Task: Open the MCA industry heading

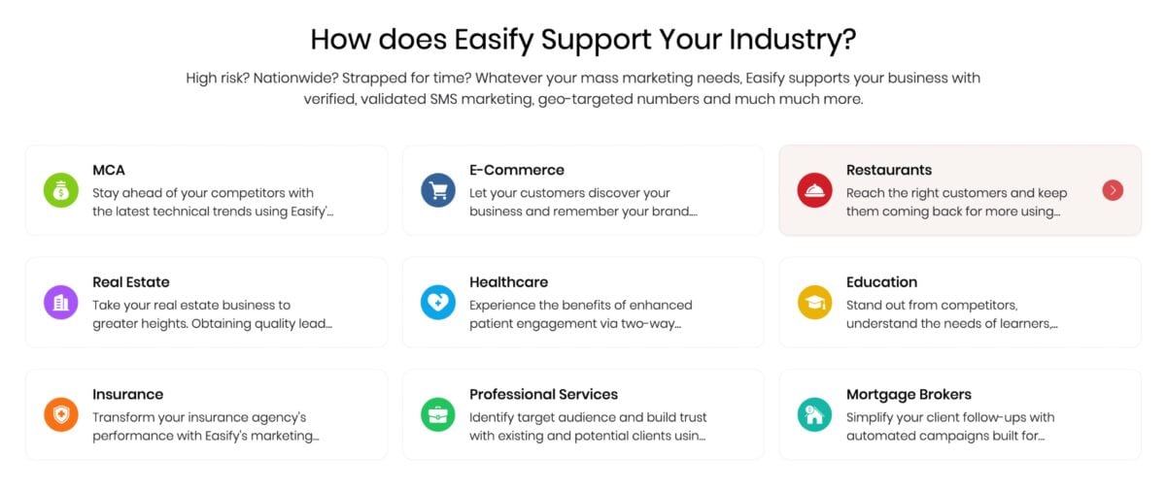Action: pyautogui.click(x=109, y=170)
